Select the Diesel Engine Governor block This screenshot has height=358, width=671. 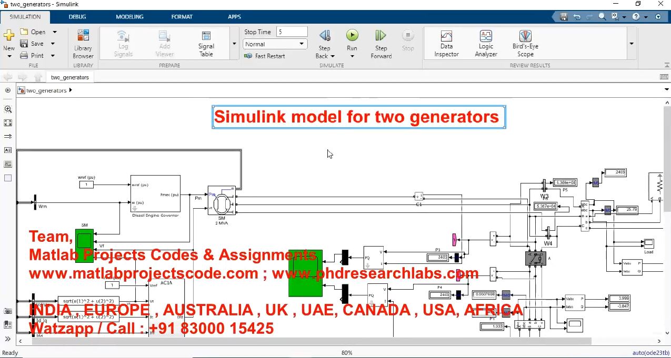[155, 194]
